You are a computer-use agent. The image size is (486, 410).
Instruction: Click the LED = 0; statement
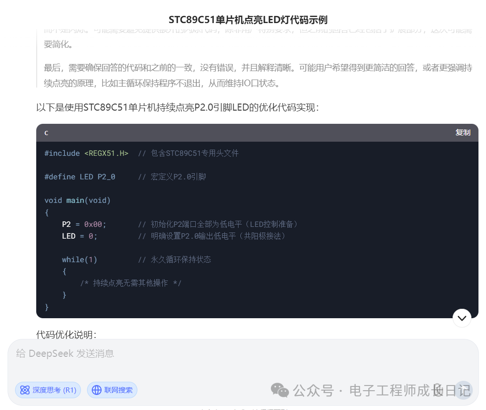click(80, 236)
